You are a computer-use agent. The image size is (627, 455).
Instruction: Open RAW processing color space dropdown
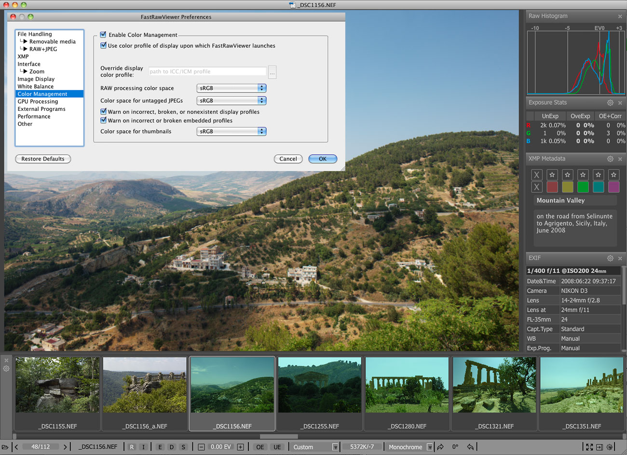pyautogui.click(x=232, y=88)
